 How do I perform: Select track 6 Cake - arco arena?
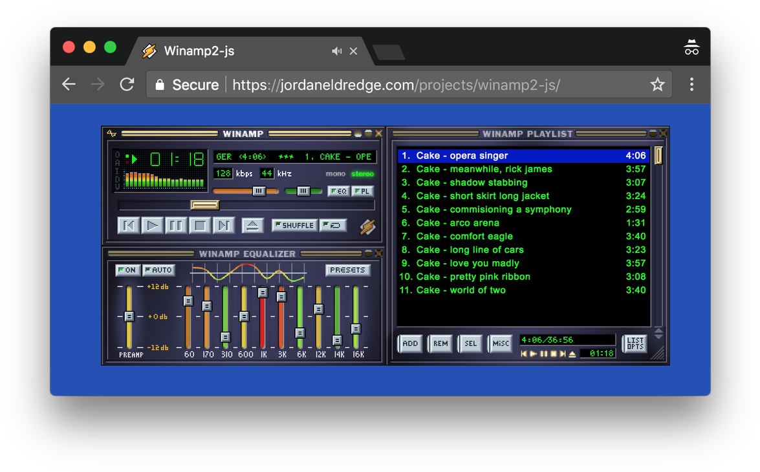523,223
